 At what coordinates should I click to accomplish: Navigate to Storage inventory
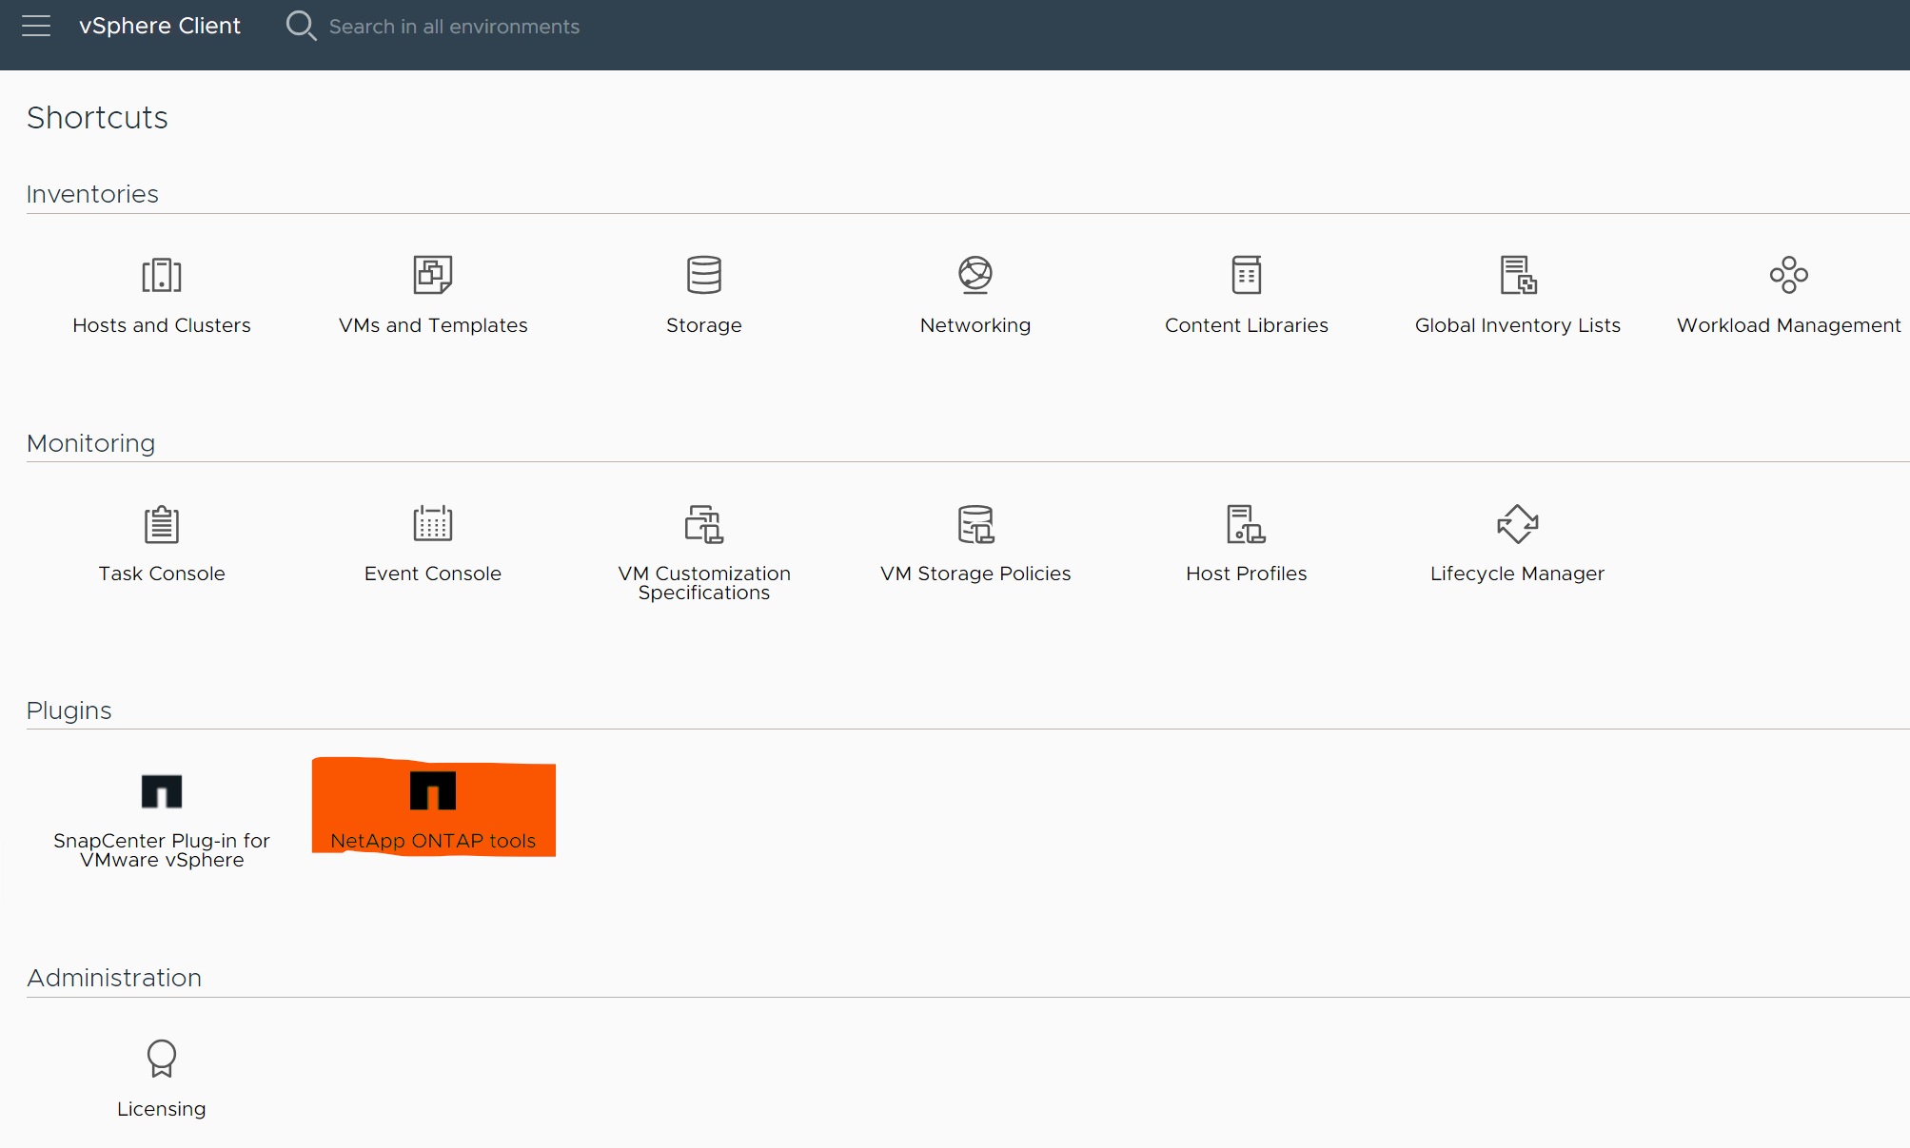702,290
